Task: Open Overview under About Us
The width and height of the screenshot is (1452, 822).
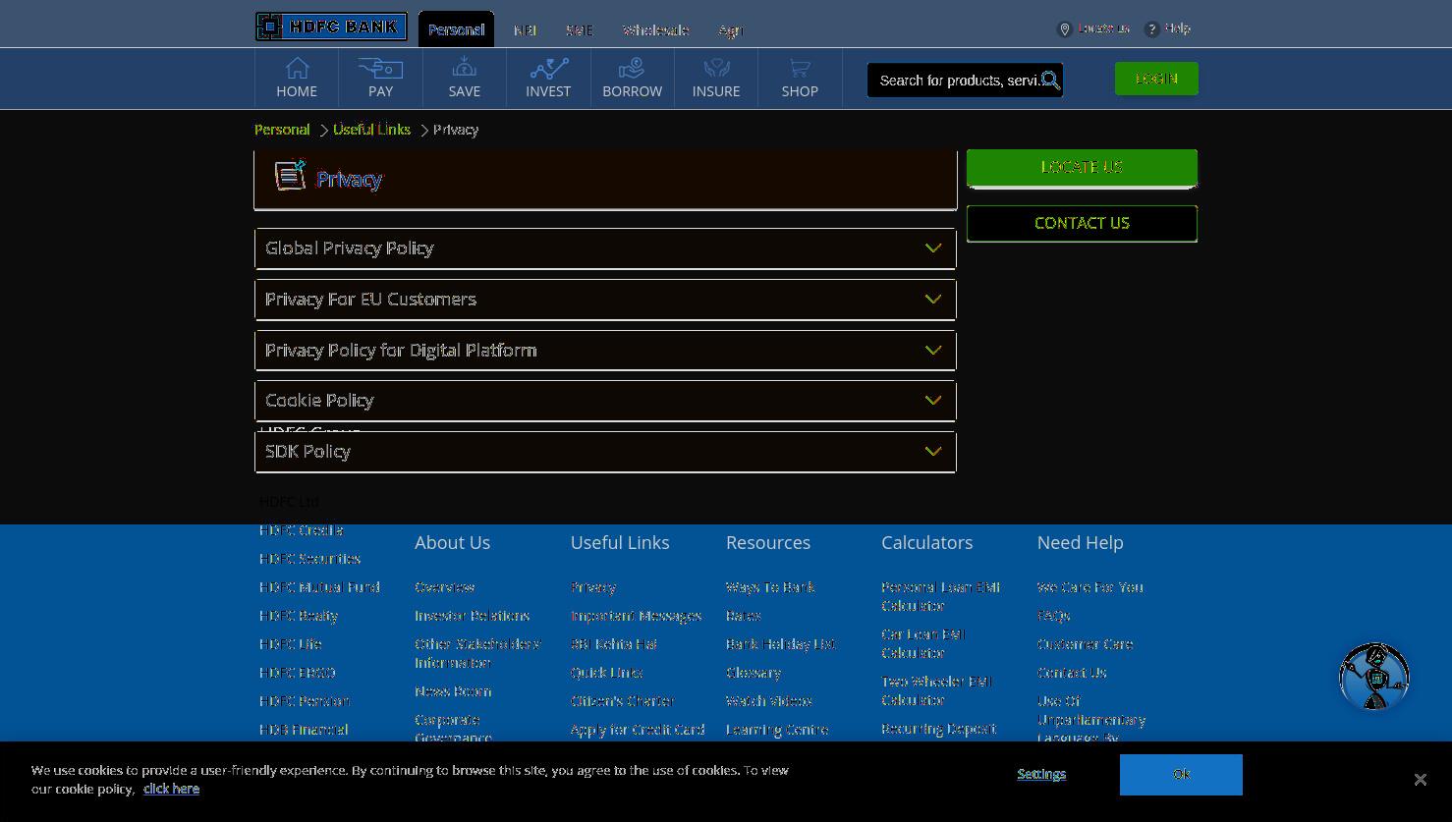Action: [x=445, y=587]
